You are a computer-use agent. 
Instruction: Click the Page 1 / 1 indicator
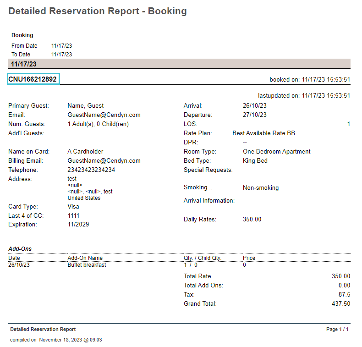tap(337, 329)
